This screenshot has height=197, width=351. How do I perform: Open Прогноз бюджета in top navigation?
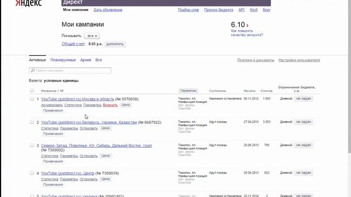(x=218, y=10)
